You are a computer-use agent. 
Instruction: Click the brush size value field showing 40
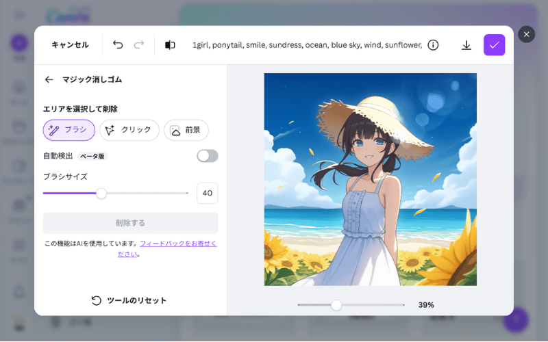click(208, 193)
